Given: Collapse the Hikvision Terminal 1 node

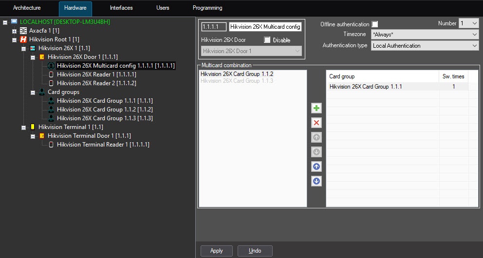Looking at the screenshot, I should pos(23,128).
